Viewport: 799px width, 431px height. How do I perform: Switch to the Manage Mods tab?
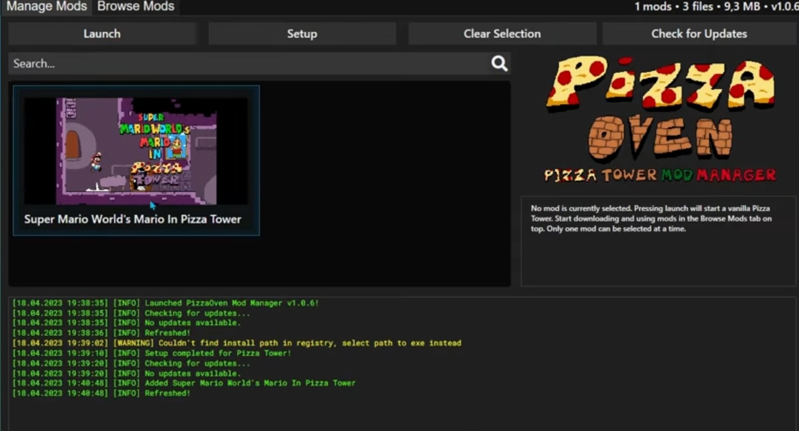click(x=47, y=7)
